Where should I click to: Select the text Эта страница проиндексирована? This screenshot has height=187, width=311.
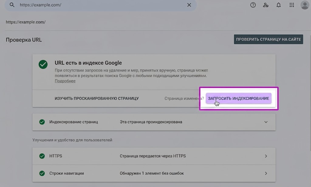tap(151, 122)
